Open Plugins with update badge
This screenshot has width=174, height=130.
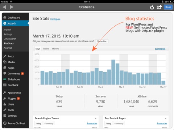click(x=12, y=99)
